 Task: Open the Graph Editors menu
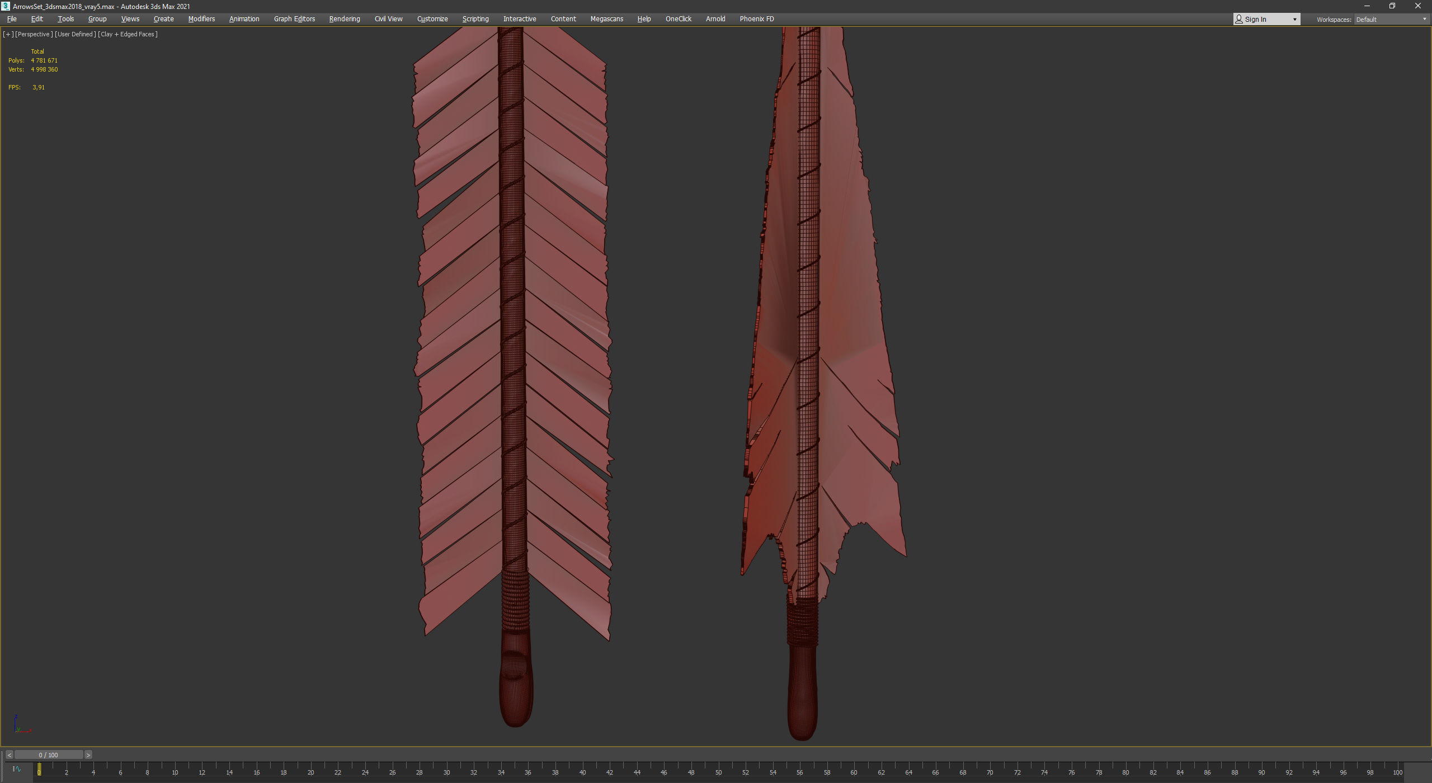[294, 19]
